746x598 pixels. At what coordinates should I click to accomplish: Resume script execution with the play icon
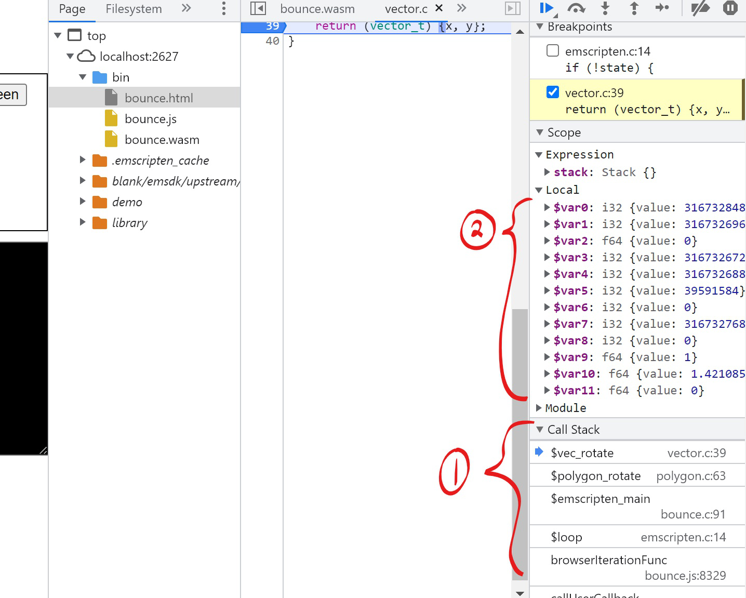point(546,8)
